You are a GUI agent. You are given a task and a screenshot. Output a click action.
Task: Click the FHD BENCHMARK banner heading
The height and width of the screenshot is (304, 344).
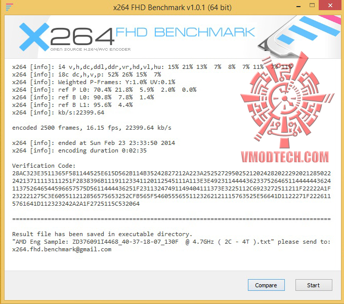[x=185, y=32]
